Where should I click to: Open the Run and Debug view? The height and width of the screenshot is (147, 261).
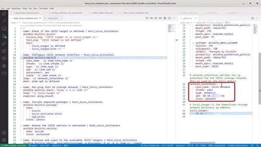[x=4, y=44]
